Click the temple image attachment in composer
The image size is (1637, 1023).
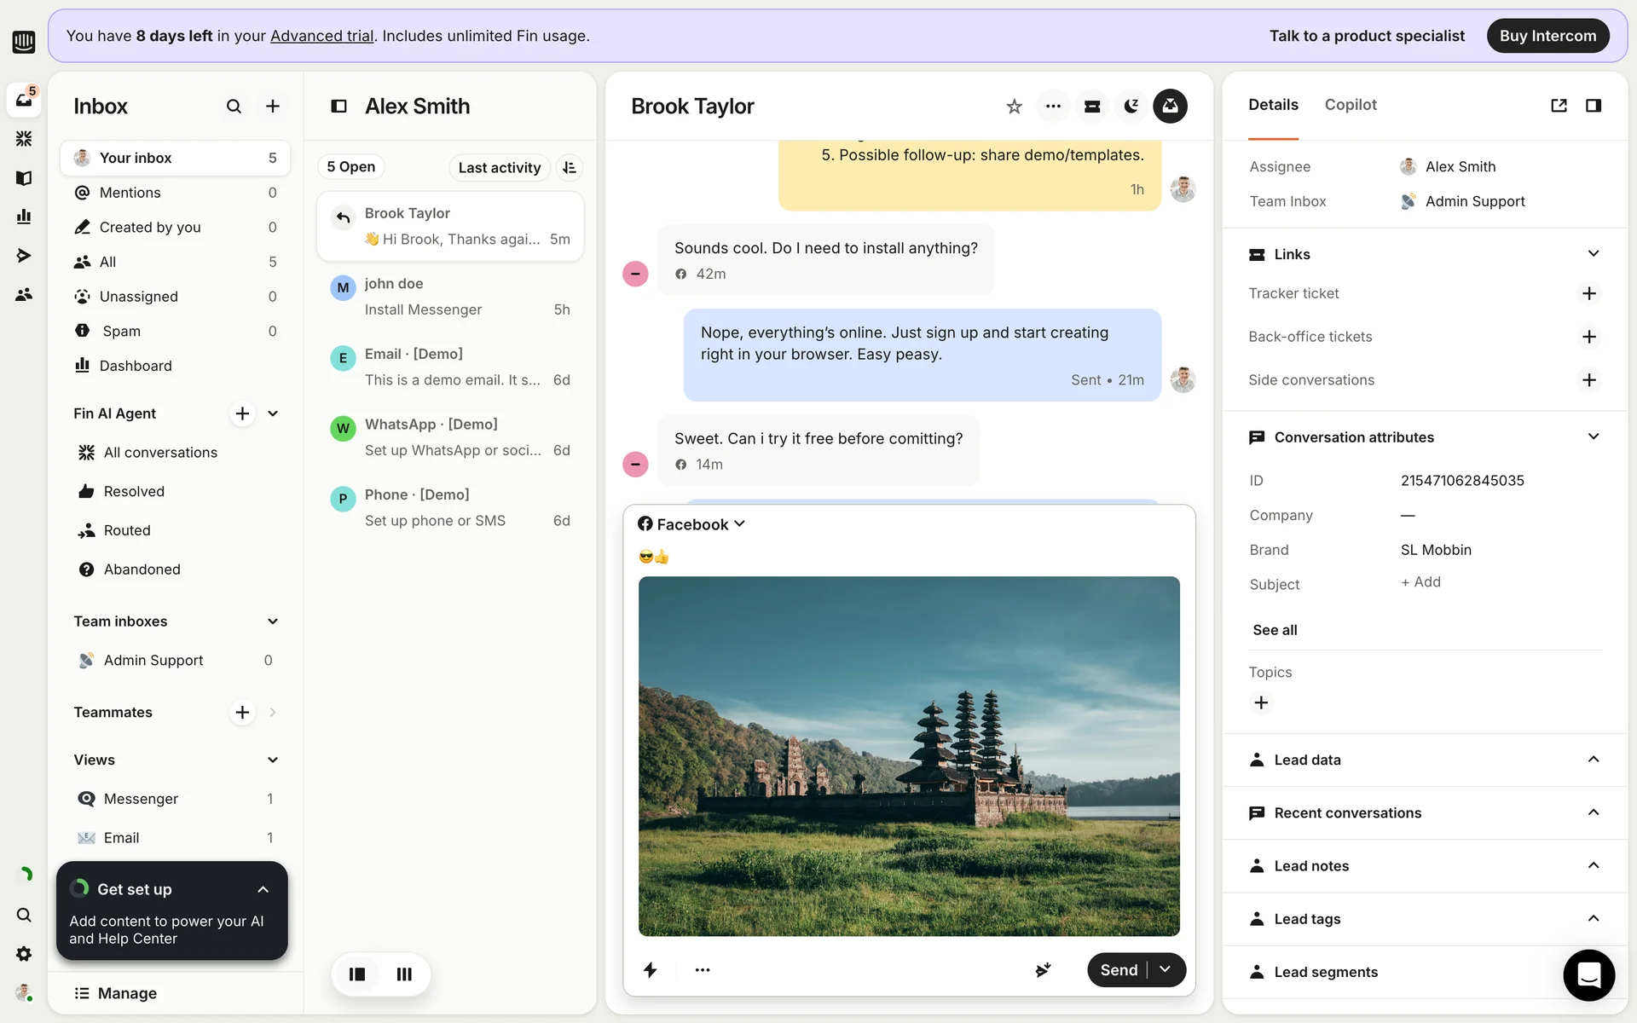909,756
